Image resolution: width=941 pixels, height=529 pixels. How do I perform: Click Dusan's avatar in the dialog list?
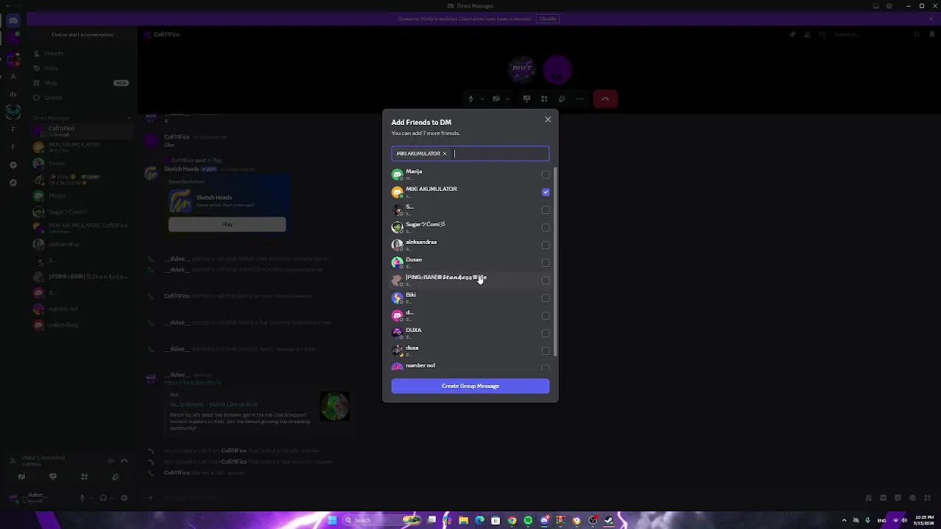pos(397,262)
